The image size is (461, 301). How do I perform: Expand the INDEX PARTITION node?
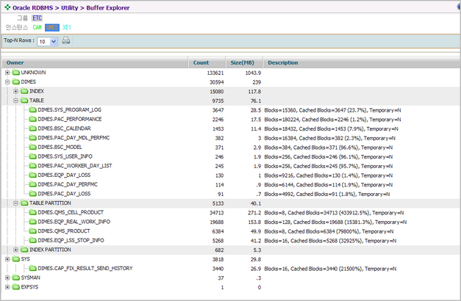[x=15, y=250]
